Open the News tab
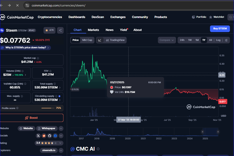Screen dimensions: 234x156 (110, 30)
